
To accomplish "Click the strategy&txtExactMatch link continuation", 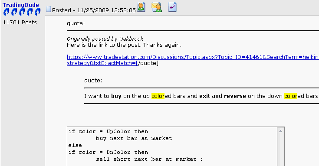I will 102,63.
